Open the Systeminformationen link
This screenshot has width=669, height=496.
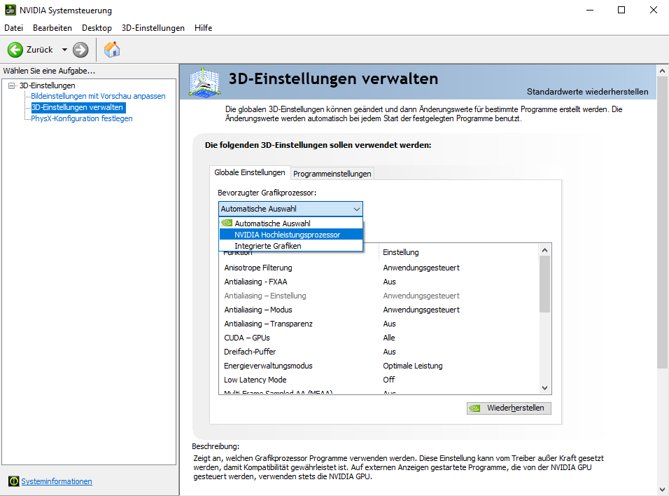57,481
